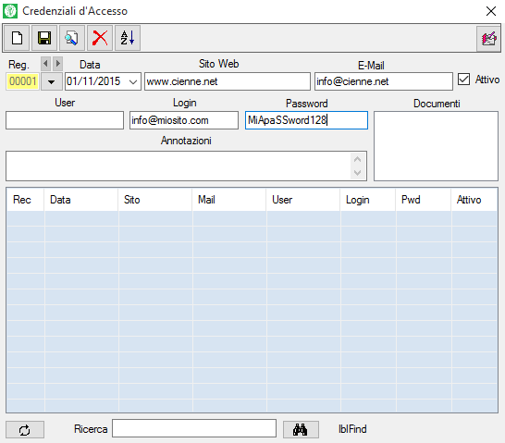Close the Credenziali d'Accesso window
This screenshot has height=443, width=505.
tap(491, 11)
